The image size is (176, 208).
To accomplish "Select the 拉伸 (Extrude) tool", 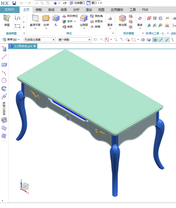I will (x=46, y=19).
